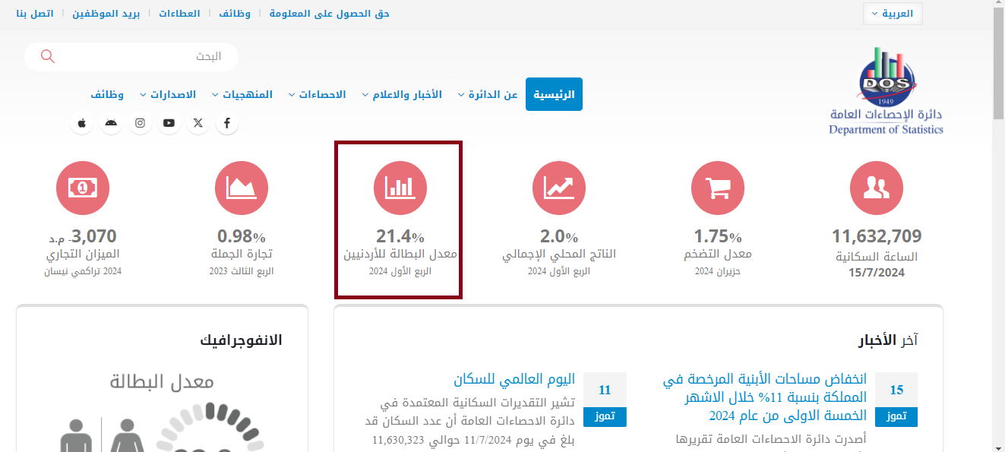Expand the الاصدارات navigation dropdown
The width and height of the screenshot is (1005, 452).
click(x=167, y=95)
